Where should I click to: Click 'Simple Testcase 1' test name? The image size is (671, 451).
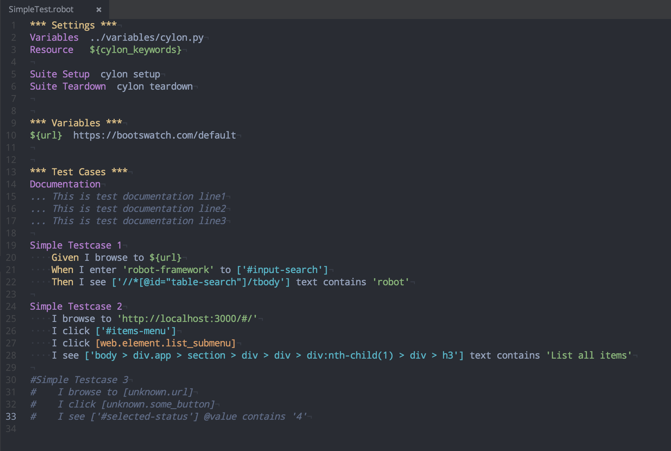point(76,245)
